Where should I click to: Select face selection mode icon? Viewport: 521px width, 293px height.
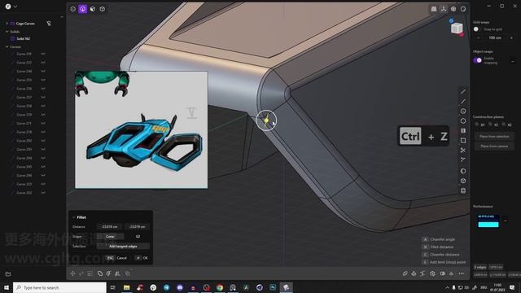(x=93, y=9)
